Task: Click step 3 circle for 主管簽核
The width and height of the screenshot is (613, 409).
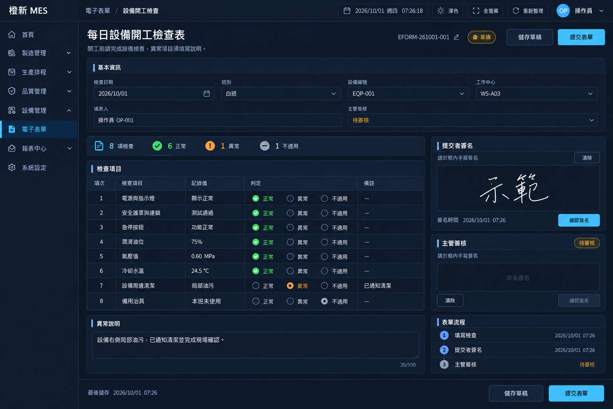Action: tap(444, 364)
